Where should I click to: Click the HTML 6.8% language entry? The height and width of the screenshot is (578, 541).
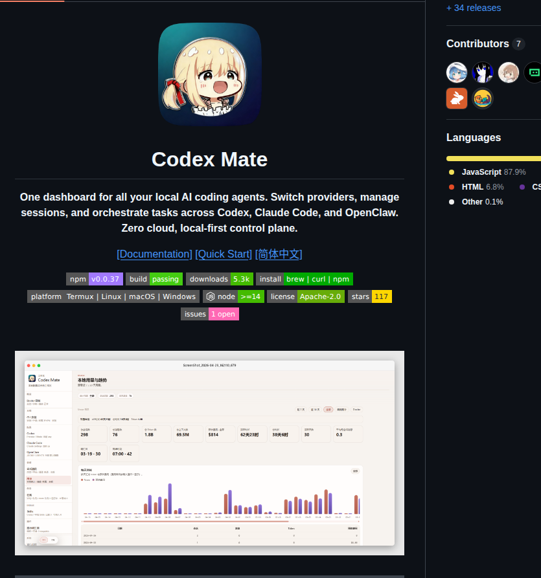tap(476, 187)
